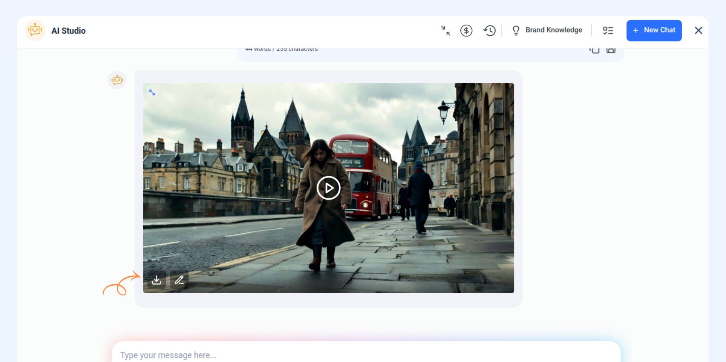
Task: Start a New Chat
Action: click(654, 30)
